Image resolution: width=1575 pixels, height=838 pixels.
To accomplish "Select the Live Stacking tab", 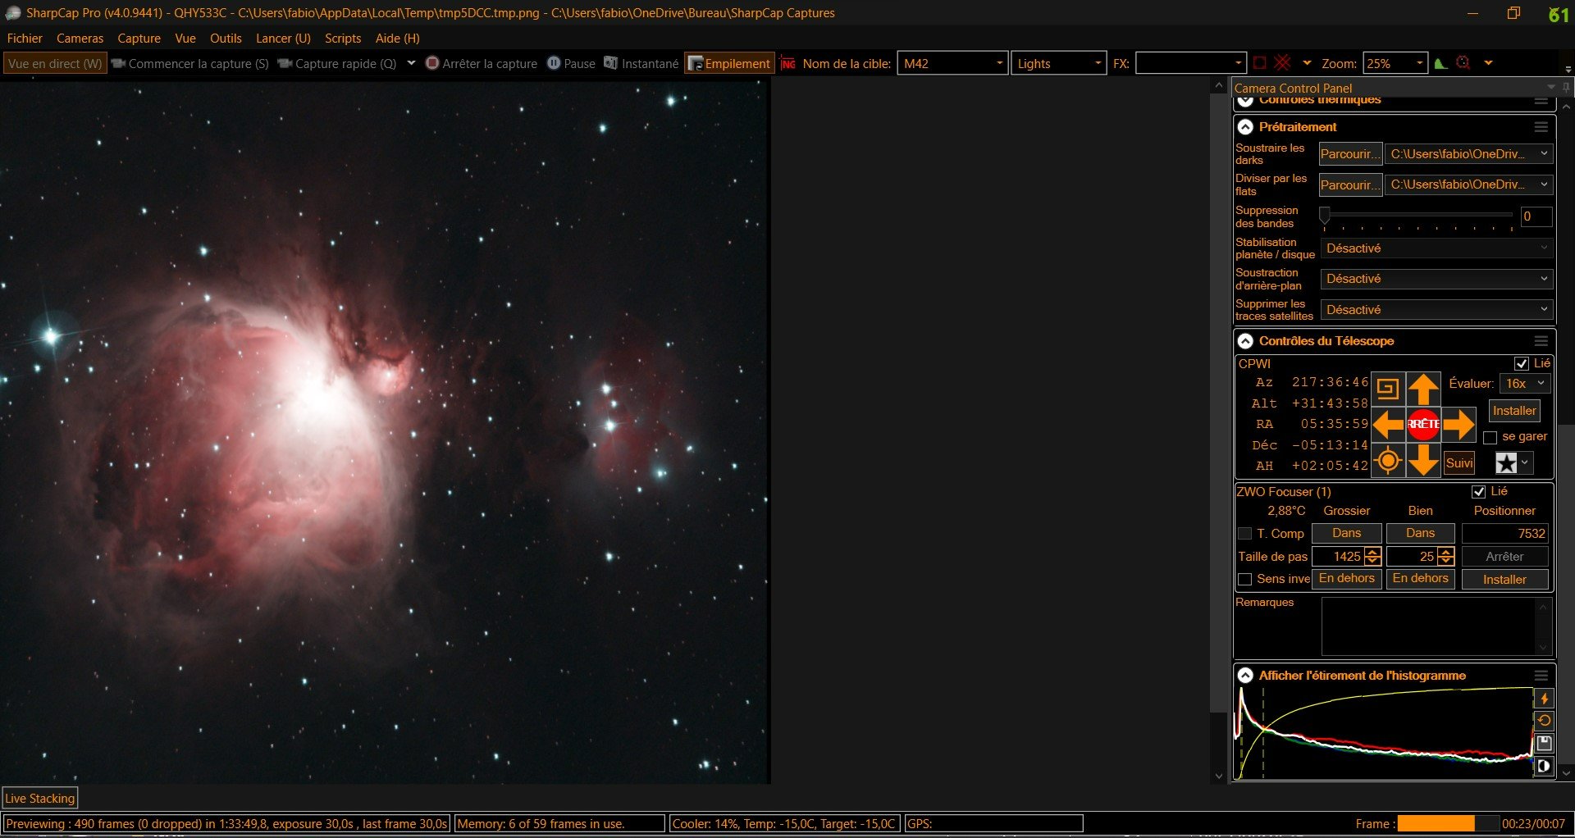I will (x=39, y=798).
